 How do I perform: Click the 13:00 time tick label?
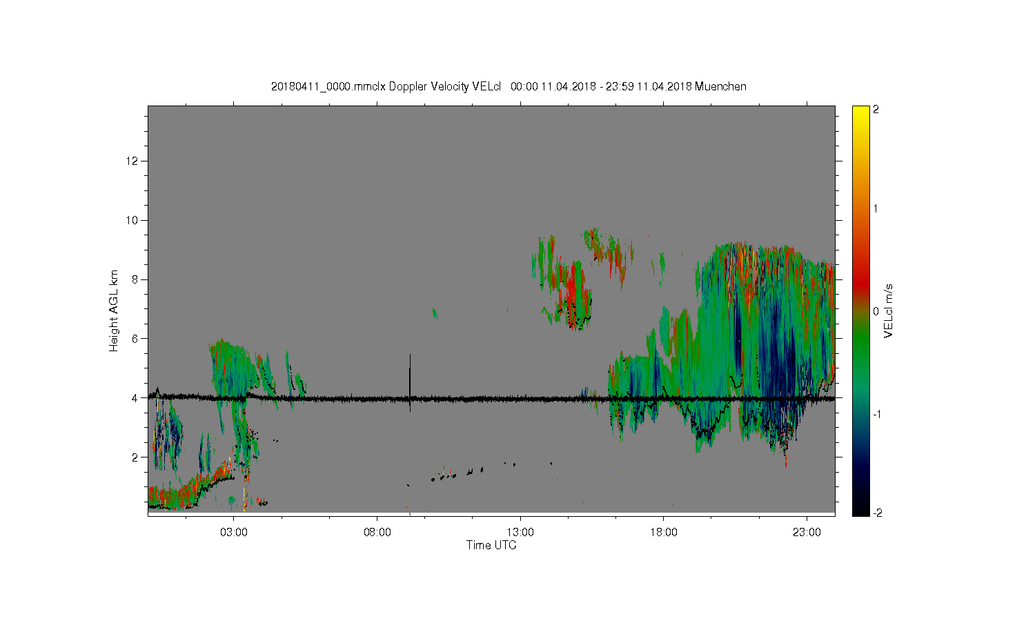tap(520, 533)
